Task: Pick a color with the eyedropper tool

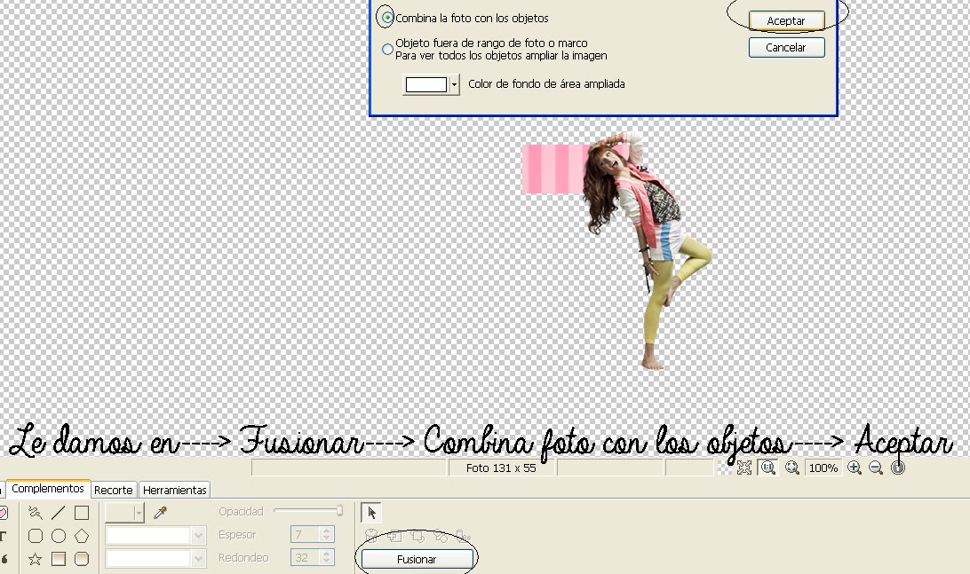Action: coord(160,512)
